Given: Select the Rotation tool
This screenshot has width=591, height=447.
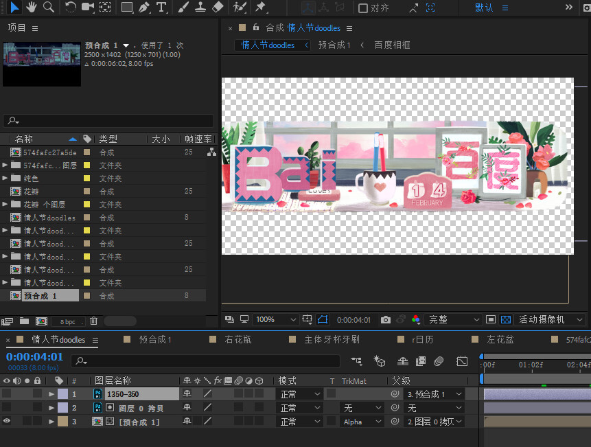Looking at the screenshot, I should 70,7.
